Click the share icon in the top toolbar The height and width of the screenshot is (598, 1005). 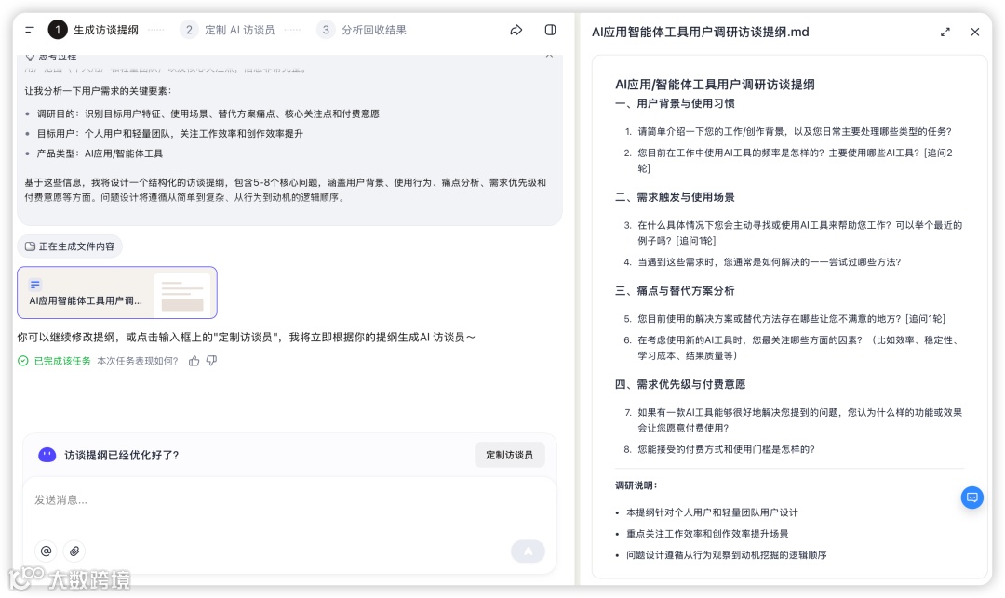tap(516, 30)
